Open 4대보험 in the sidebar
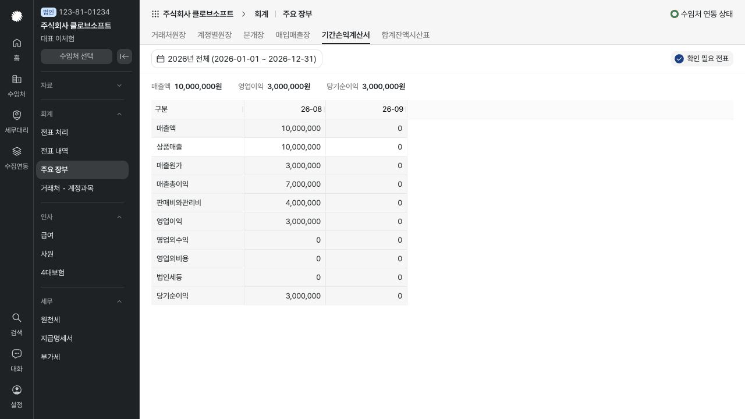Screen dimensions: 745x419 [x=82, y=273]
